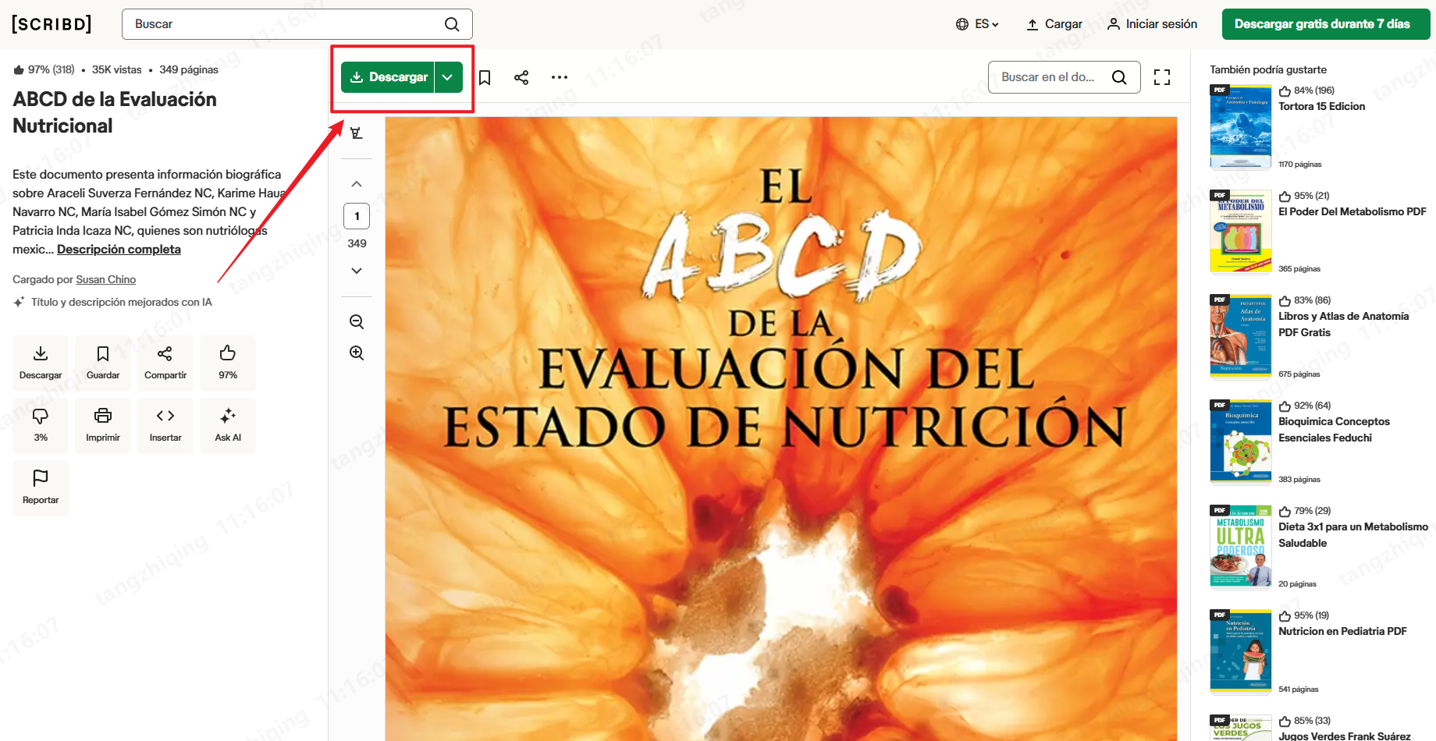
Task: Click the sidebar toggle icon above page controls
Action: pyautogui.click(x=357, y=133)
